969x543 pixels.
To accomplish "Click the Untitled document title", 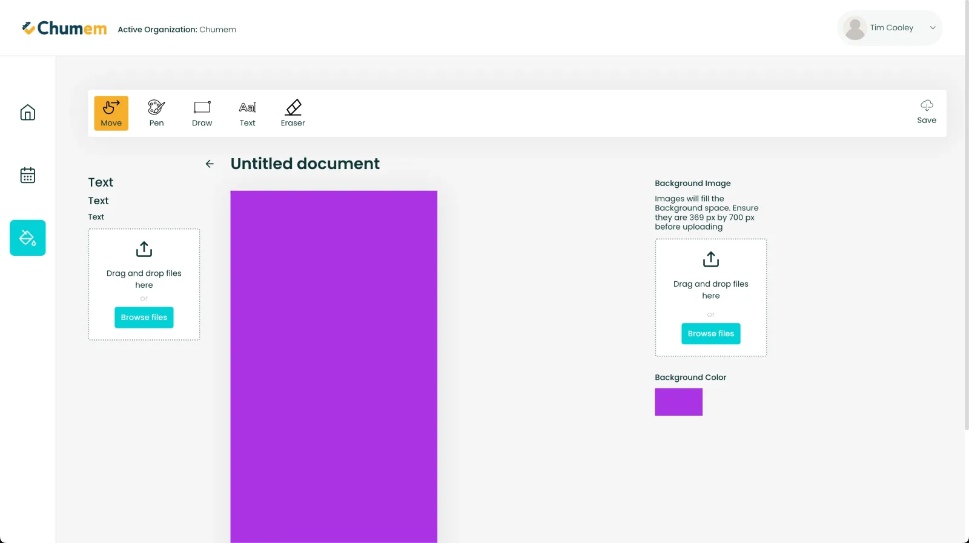I will [305, 164].
